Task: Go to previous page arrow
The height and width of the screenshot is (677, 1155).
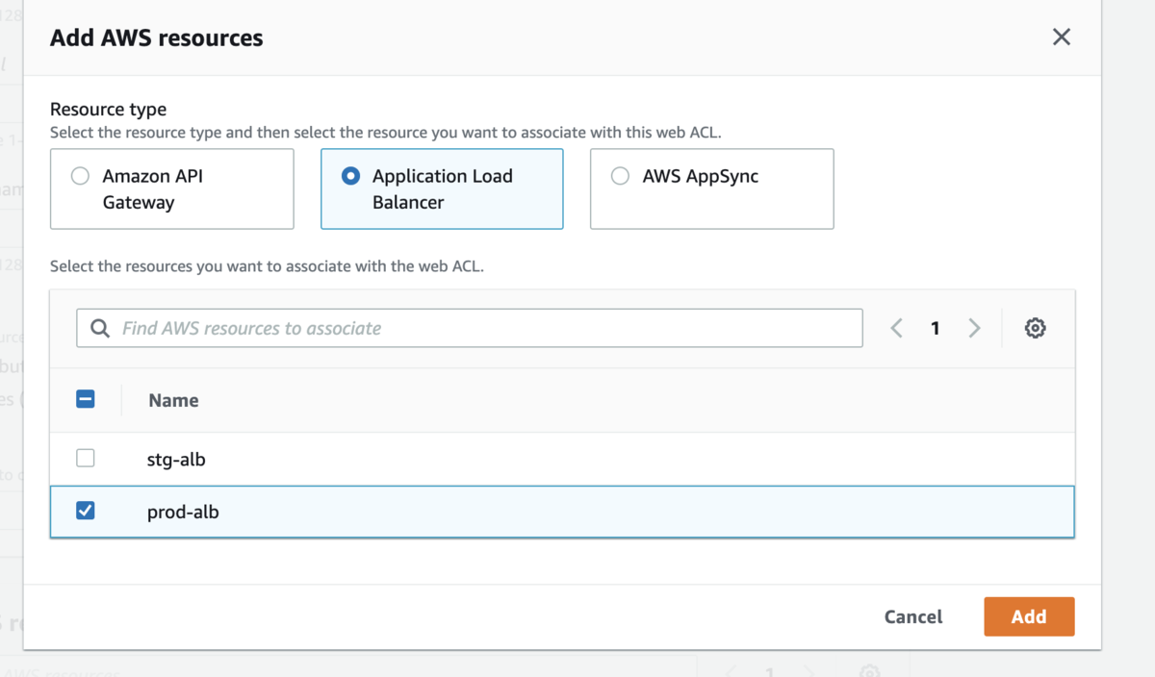Action: coord(896,328)
